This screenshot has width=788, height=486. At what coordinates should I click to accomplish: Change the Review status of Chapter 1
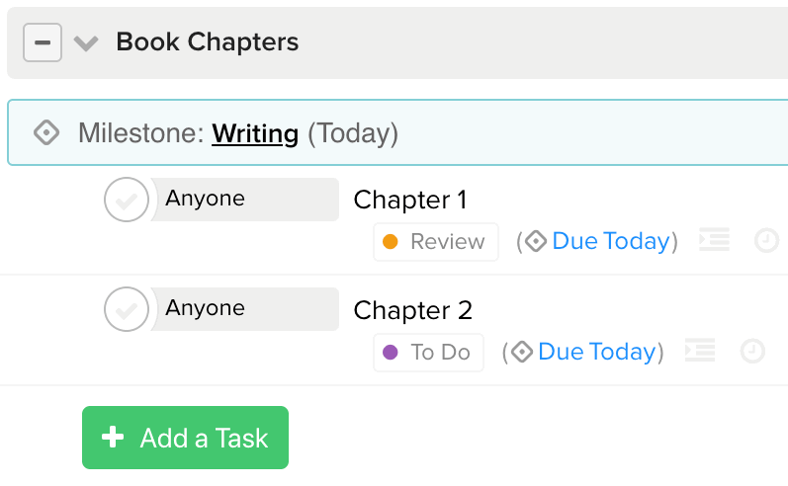point(436,242)
